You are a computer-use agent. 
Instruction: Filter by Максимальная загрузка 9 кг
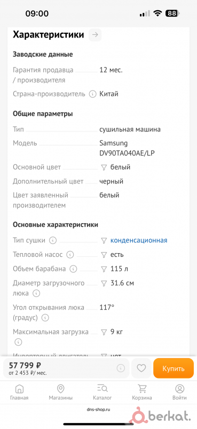(x=104, y=332)
